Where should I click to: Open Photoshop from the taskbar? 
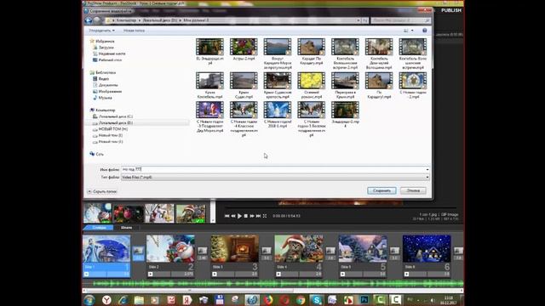point(364,300)
